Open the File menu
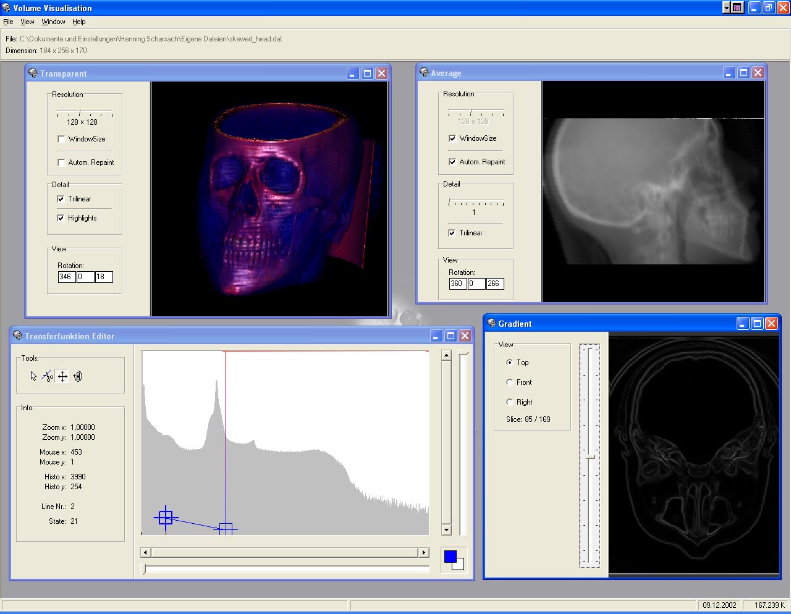The width and height of the screenshot is (791, 614). point(8,22)
